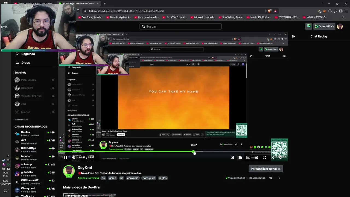Seek on the green video progress bar

point(172,151)
